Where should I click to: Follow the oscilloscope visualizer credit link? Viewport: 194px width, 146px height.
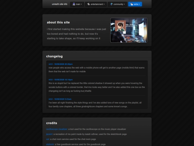pyautogui.click(x=57, y=129)
